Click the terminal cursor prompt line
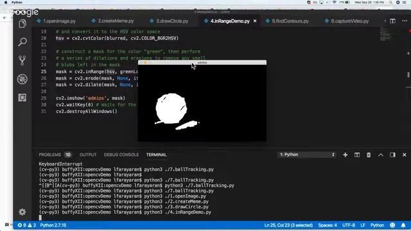 coord(40,218)
